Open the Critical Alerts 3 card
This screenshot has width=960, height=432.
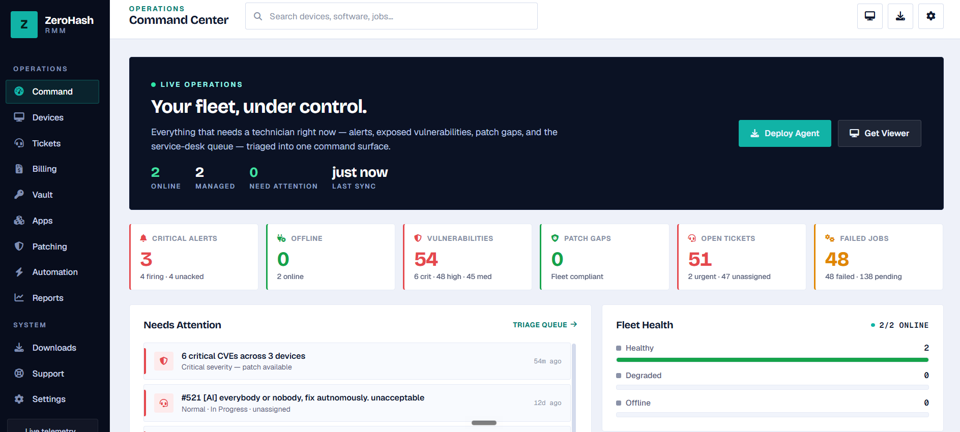193,257
